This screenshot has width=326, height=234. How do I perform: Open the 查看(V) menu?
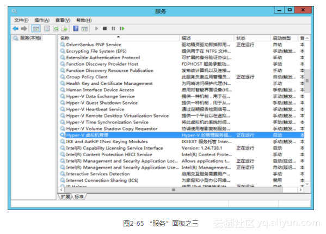(x=63, y=20)
